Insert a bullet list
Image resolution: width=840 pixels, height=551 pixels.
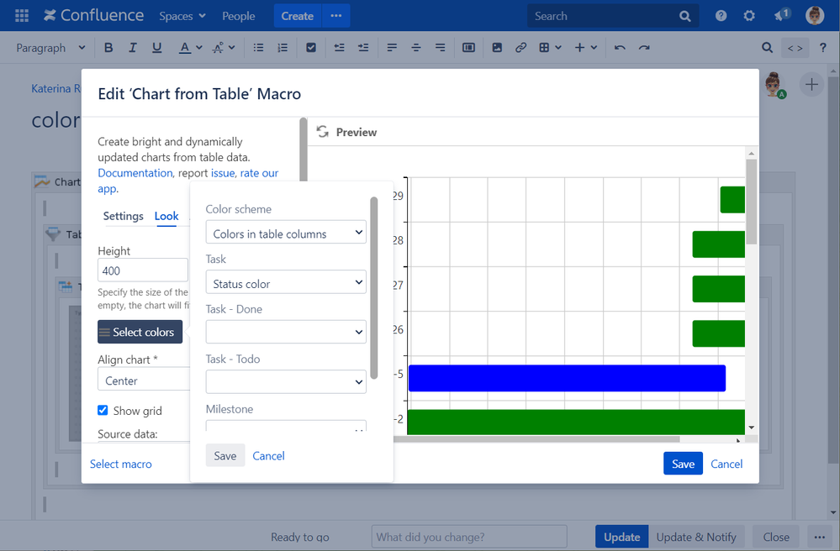[x=258, y=48]
